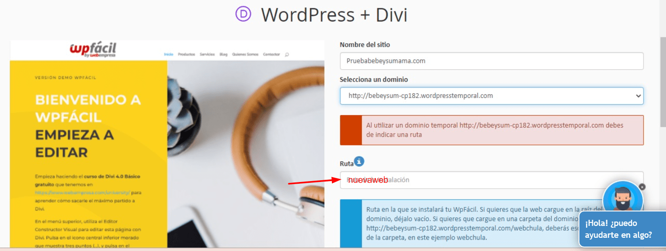Click the Nombre del sitio field

[491, 61]
